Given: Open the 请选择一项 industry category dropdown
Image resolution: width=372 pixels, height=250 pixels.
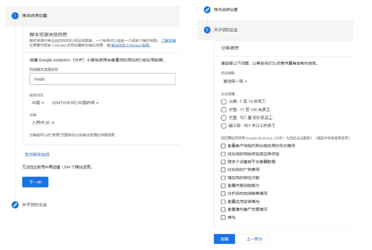Looking at the screenshot, I should pos(235,81).
